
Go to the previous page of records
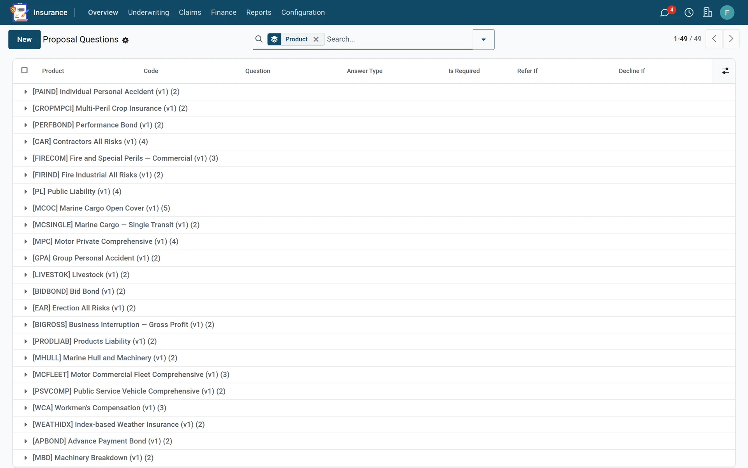714,39
